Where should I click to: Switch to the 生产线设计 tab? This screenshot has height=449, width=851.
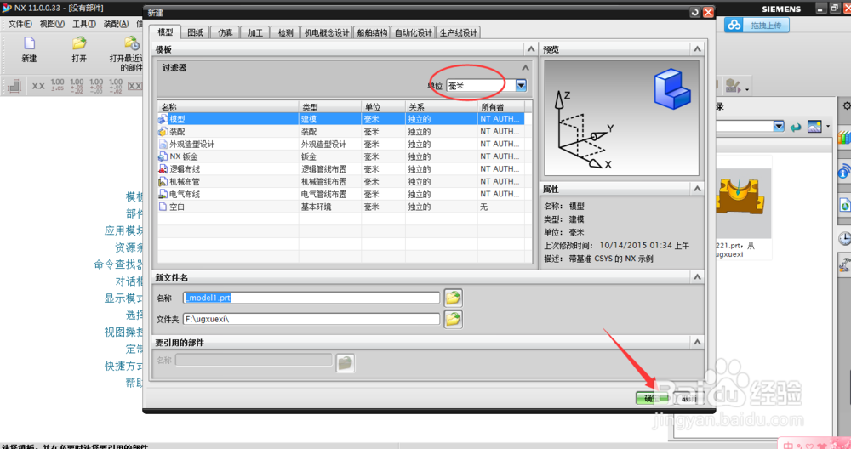(459, 32)
